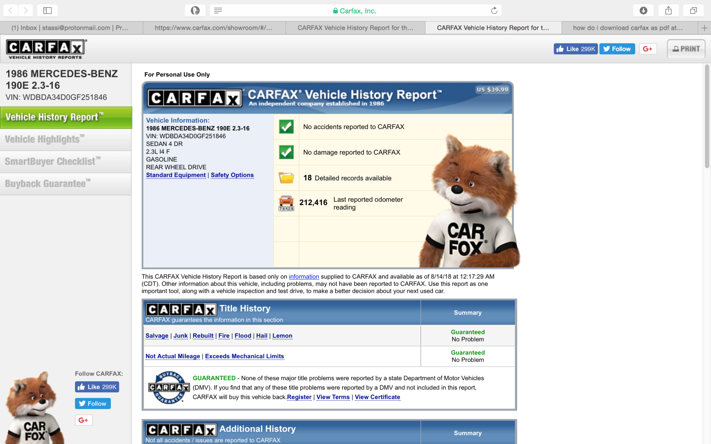Open Not Actual Mileage link
The width and height of the screenshot is (711, 444).
pyautogui.click(x=173, y=356)
